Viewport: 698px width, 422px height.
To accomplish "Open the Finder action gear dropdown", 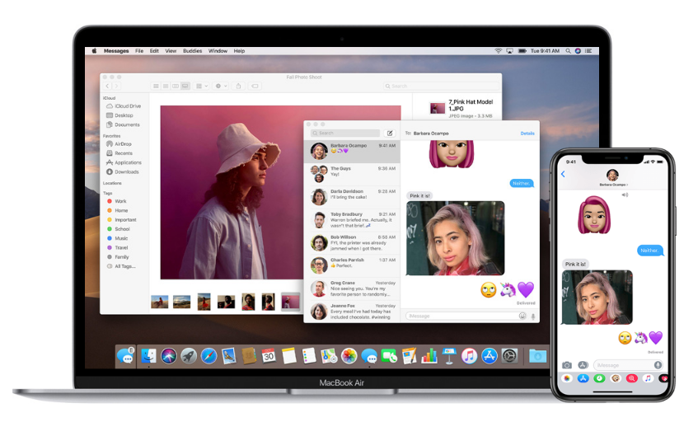I will click(221, 86).
